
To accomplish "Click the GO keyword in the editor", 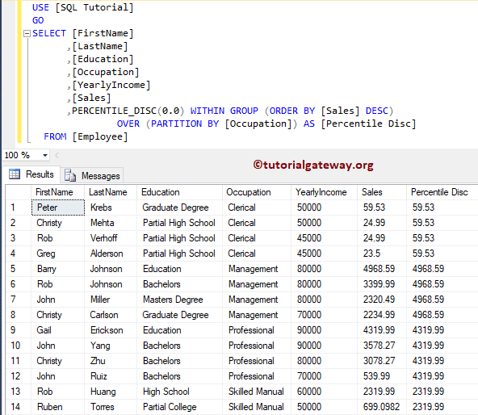I will coord(38,20).
